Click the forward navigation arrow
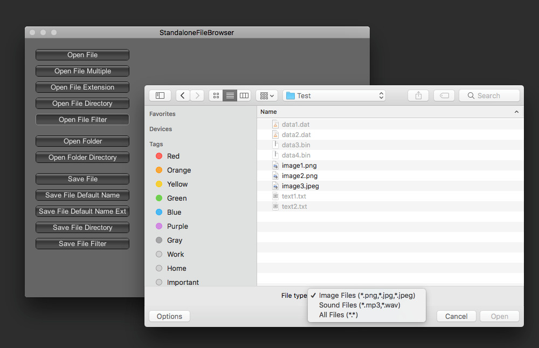Screen dimensions: 539x348 click(197, 95)
